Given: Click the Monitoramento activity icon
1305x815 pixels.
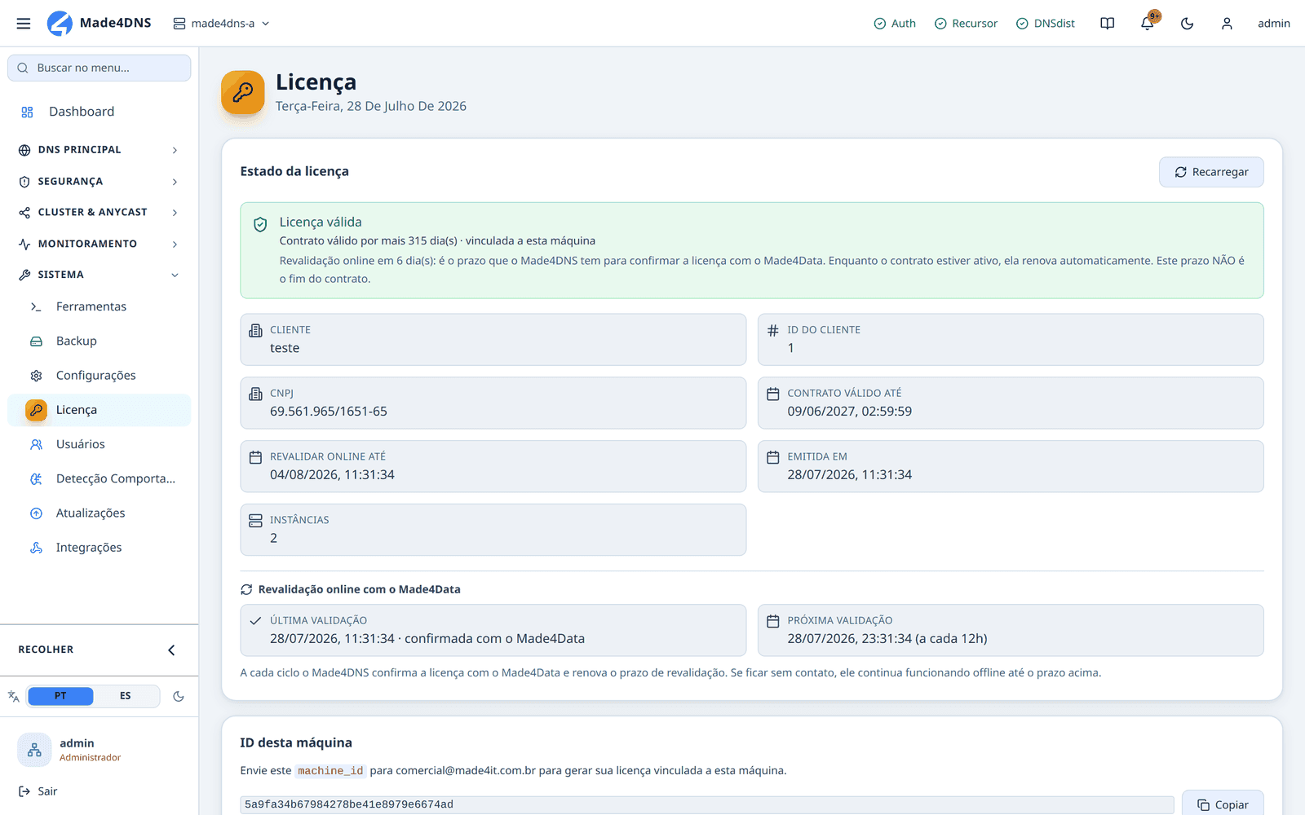Looking at the screenshot, I should click(x=24, y=244).
